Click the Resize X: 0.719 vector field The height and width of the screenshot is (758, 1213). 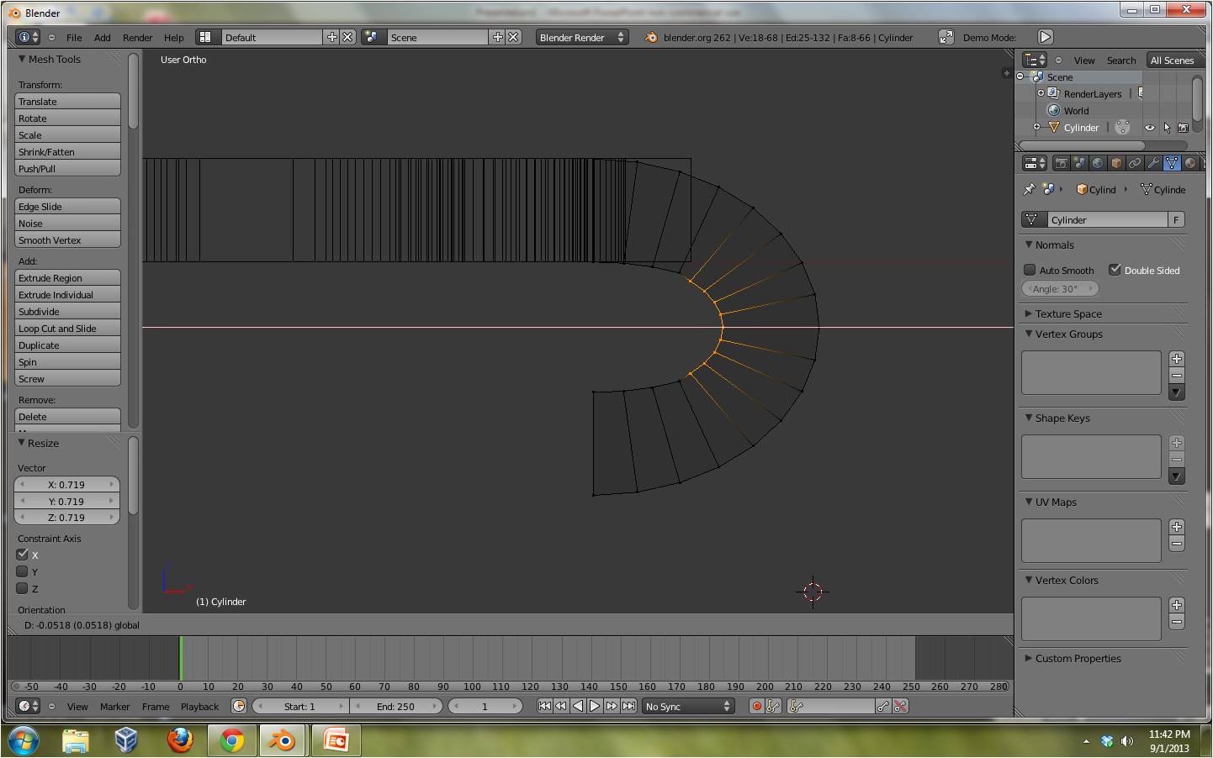tap(66, 484)
